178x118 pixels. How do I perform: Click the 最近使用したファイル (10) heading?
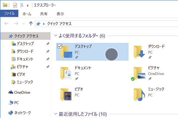coord(83,114)
